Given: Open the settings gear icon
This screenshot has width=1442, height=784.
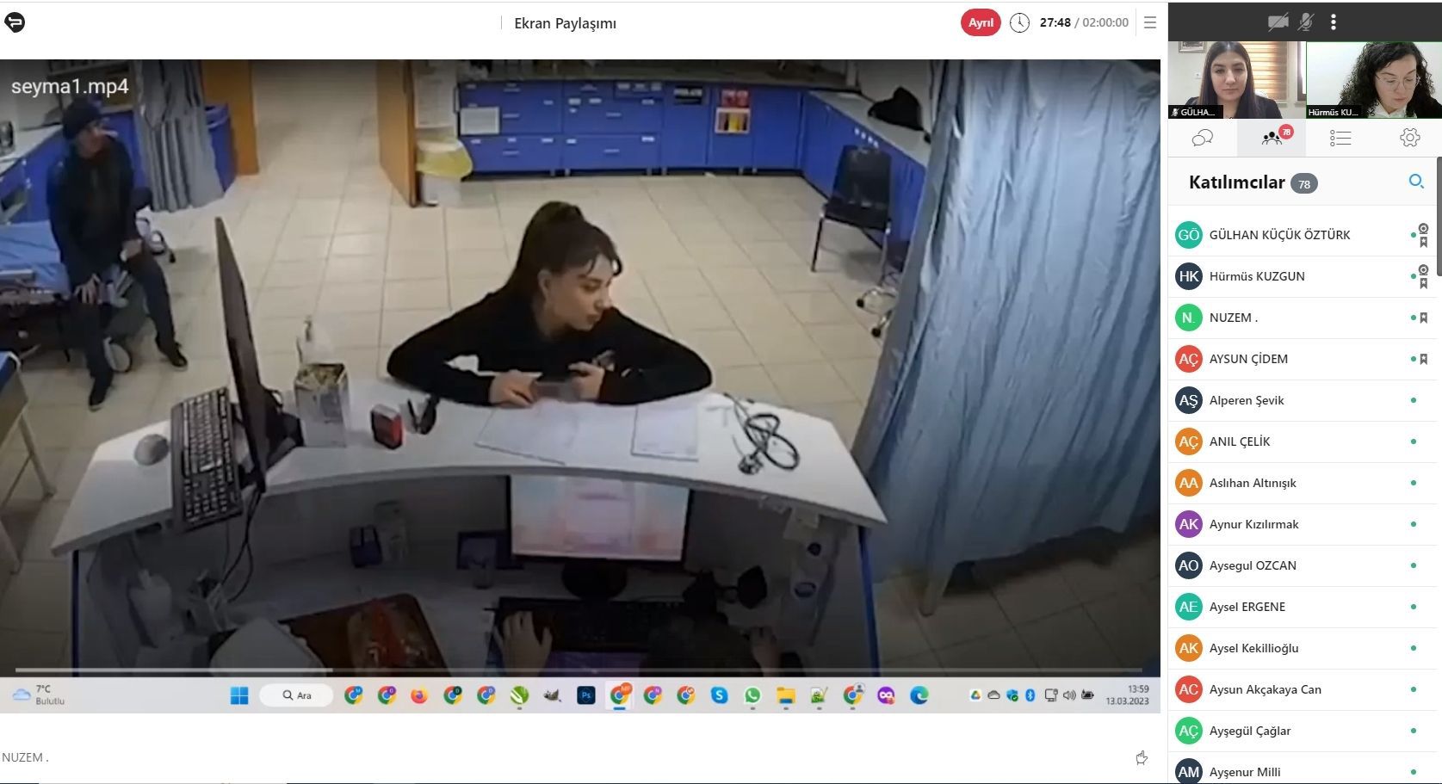Looking at the screenshot, I should (x=1409, y=138).
